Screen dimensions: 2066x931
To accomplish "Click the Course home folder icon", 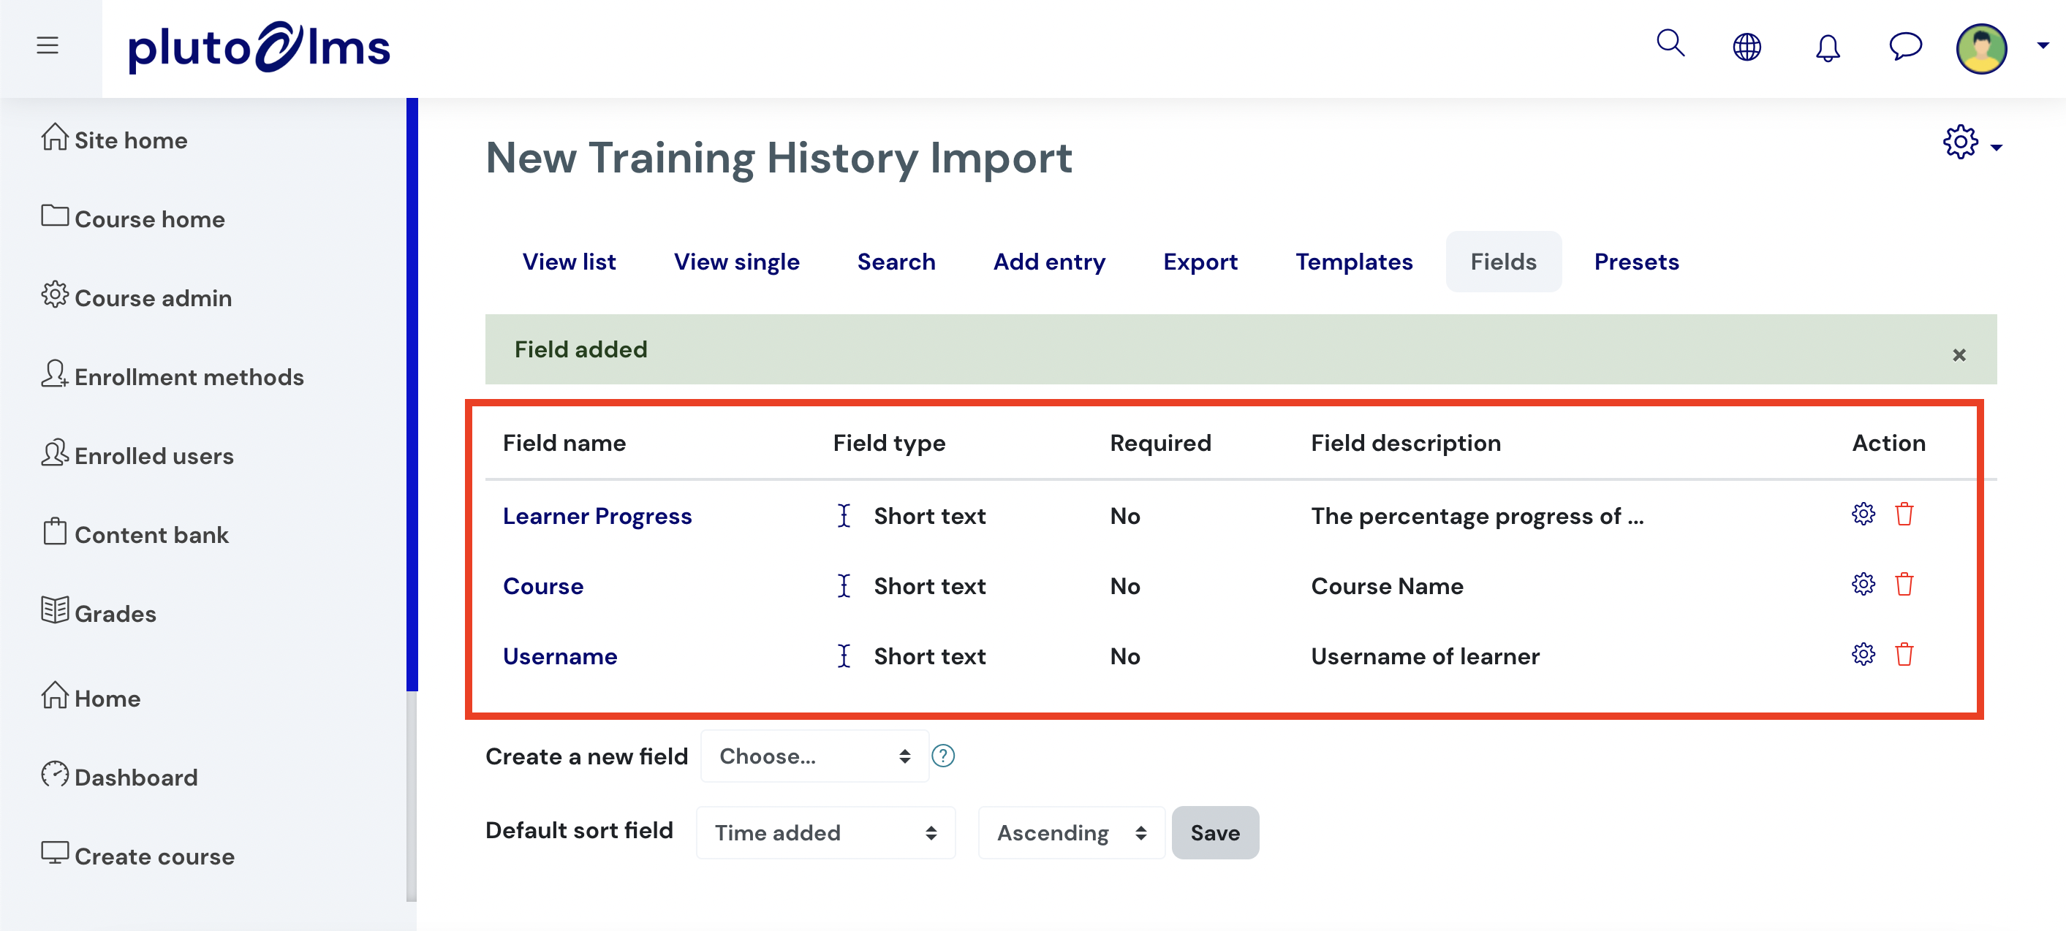I will pyautogui.click(x=55, y=216).
